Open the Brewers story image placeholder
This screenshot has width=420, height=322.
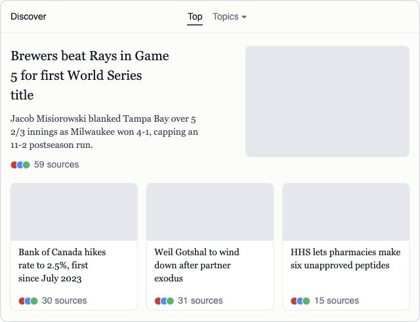(327, 101)
